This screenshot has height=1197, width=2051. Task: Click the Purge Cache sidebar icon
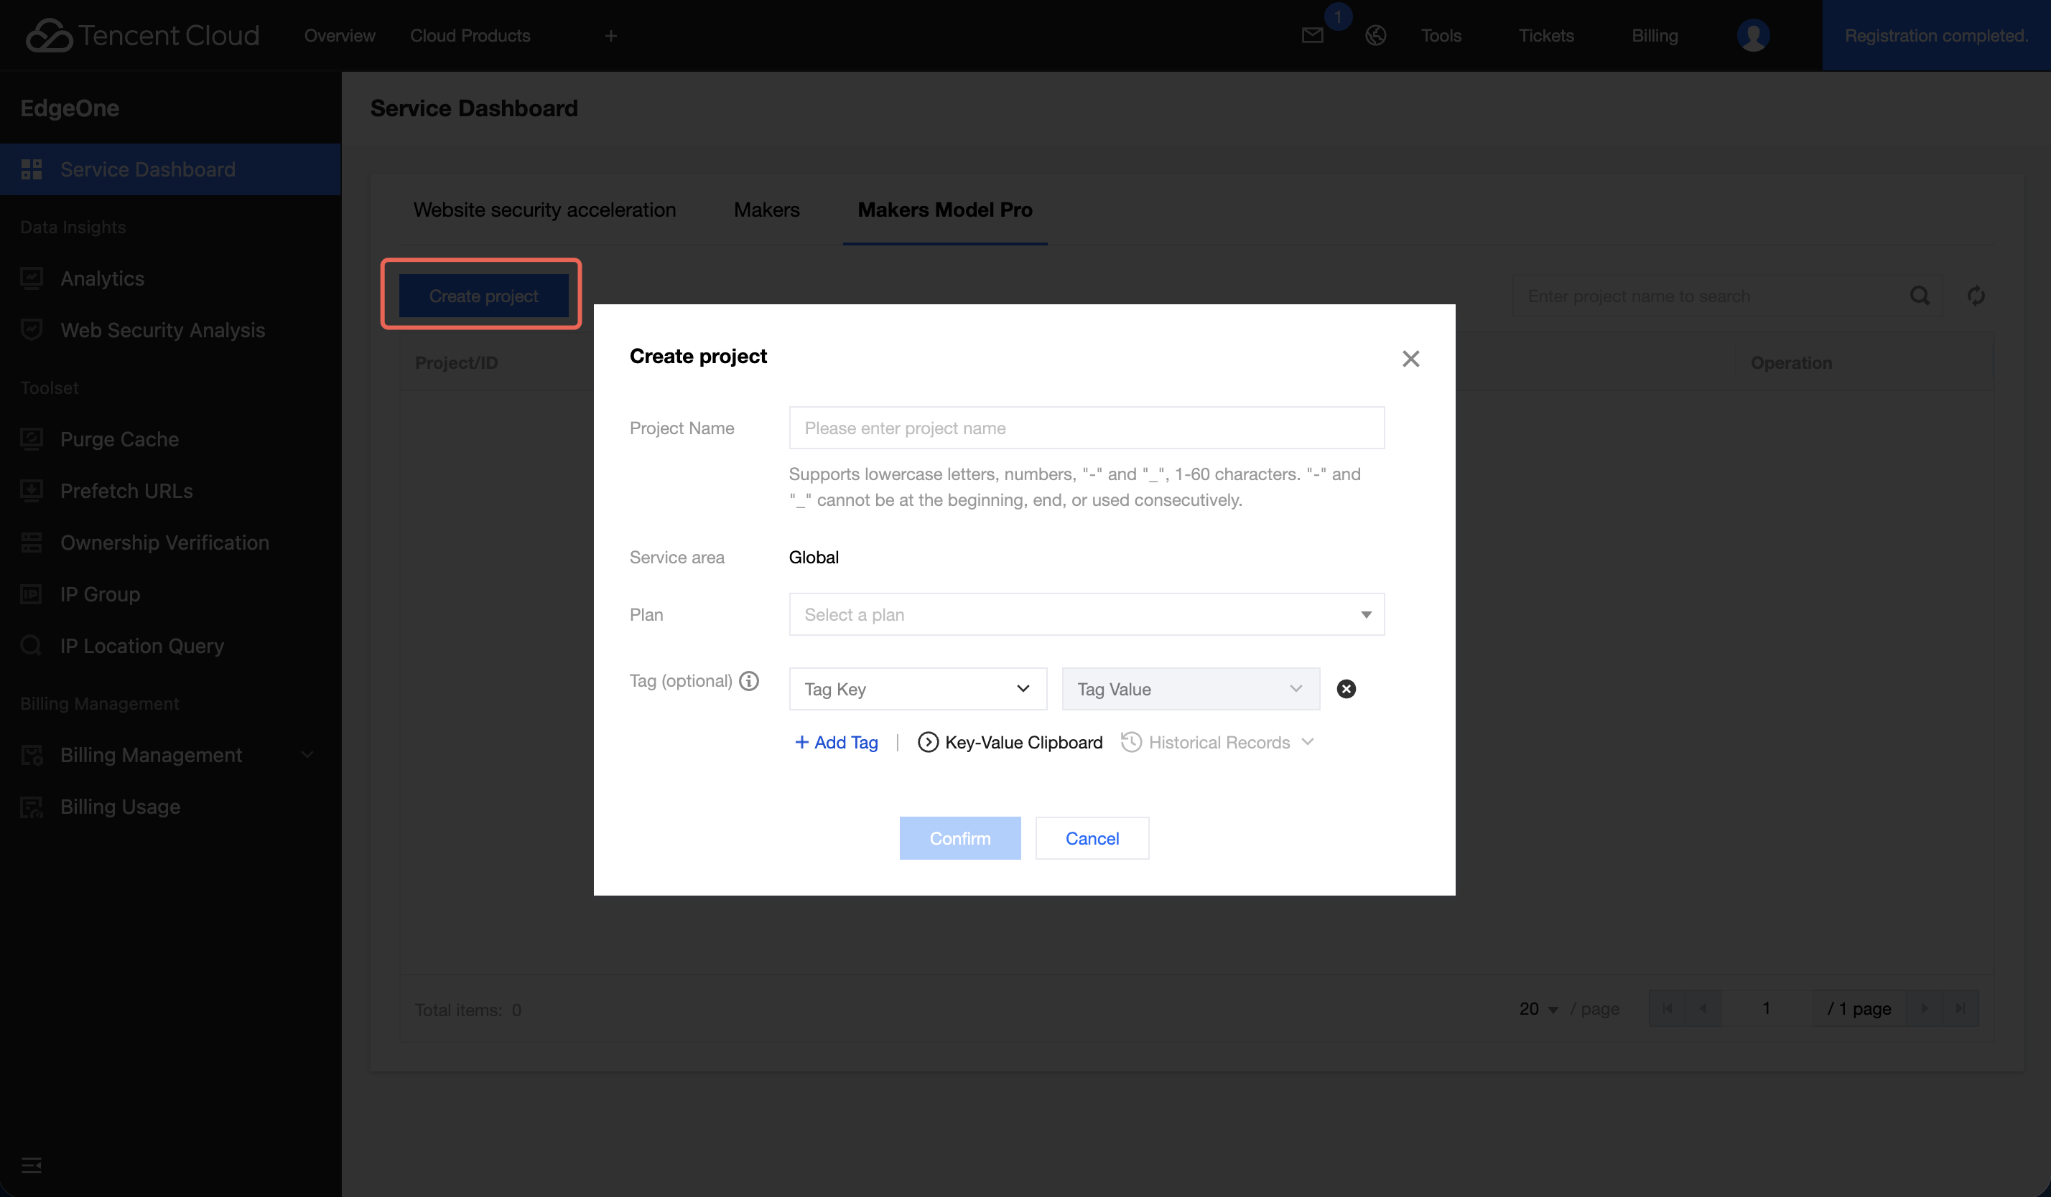click(x=31, y=439)
